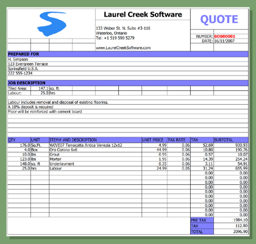This screenshot has width=256, height=244.
Task: Select the unit price 44.99 cell
Action: [154, 150]
